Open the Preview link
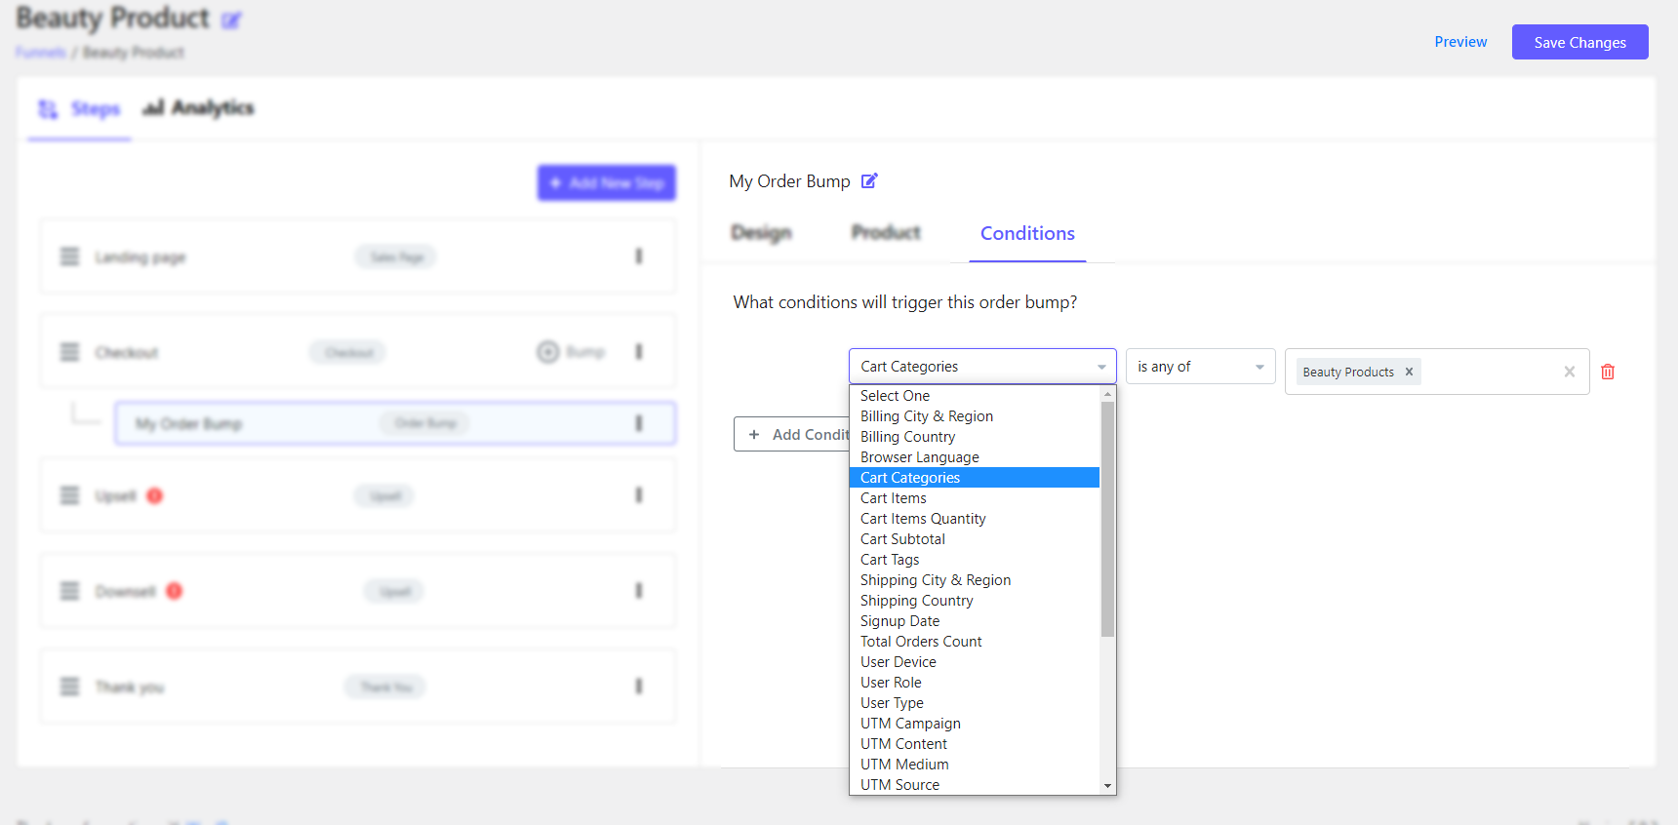 click(x=1460, y=42)
